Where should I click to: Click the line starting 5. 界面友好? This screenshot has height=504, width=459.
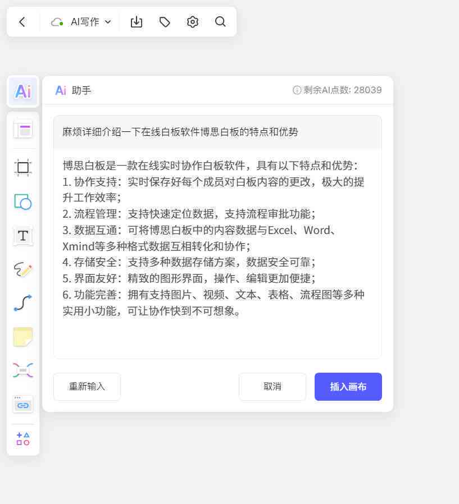click(189, 278)
